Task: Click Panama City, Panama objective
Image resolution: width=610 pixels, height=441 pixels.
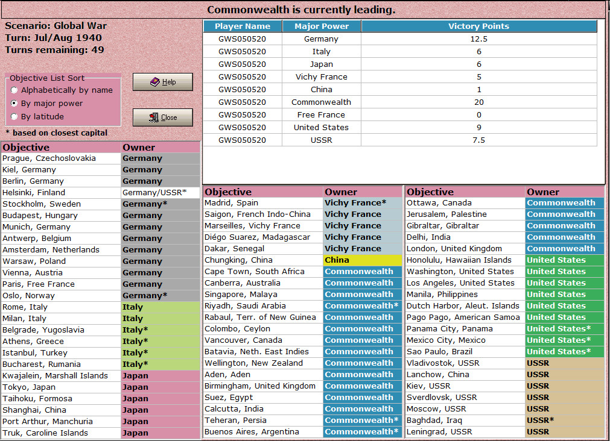Action: coord(465,329)
